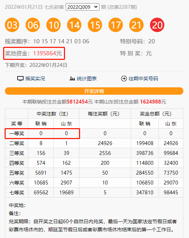This screenshot has width=189, height=238.
Task: Click the orange ball numbered 06
Action: (33, 25)
